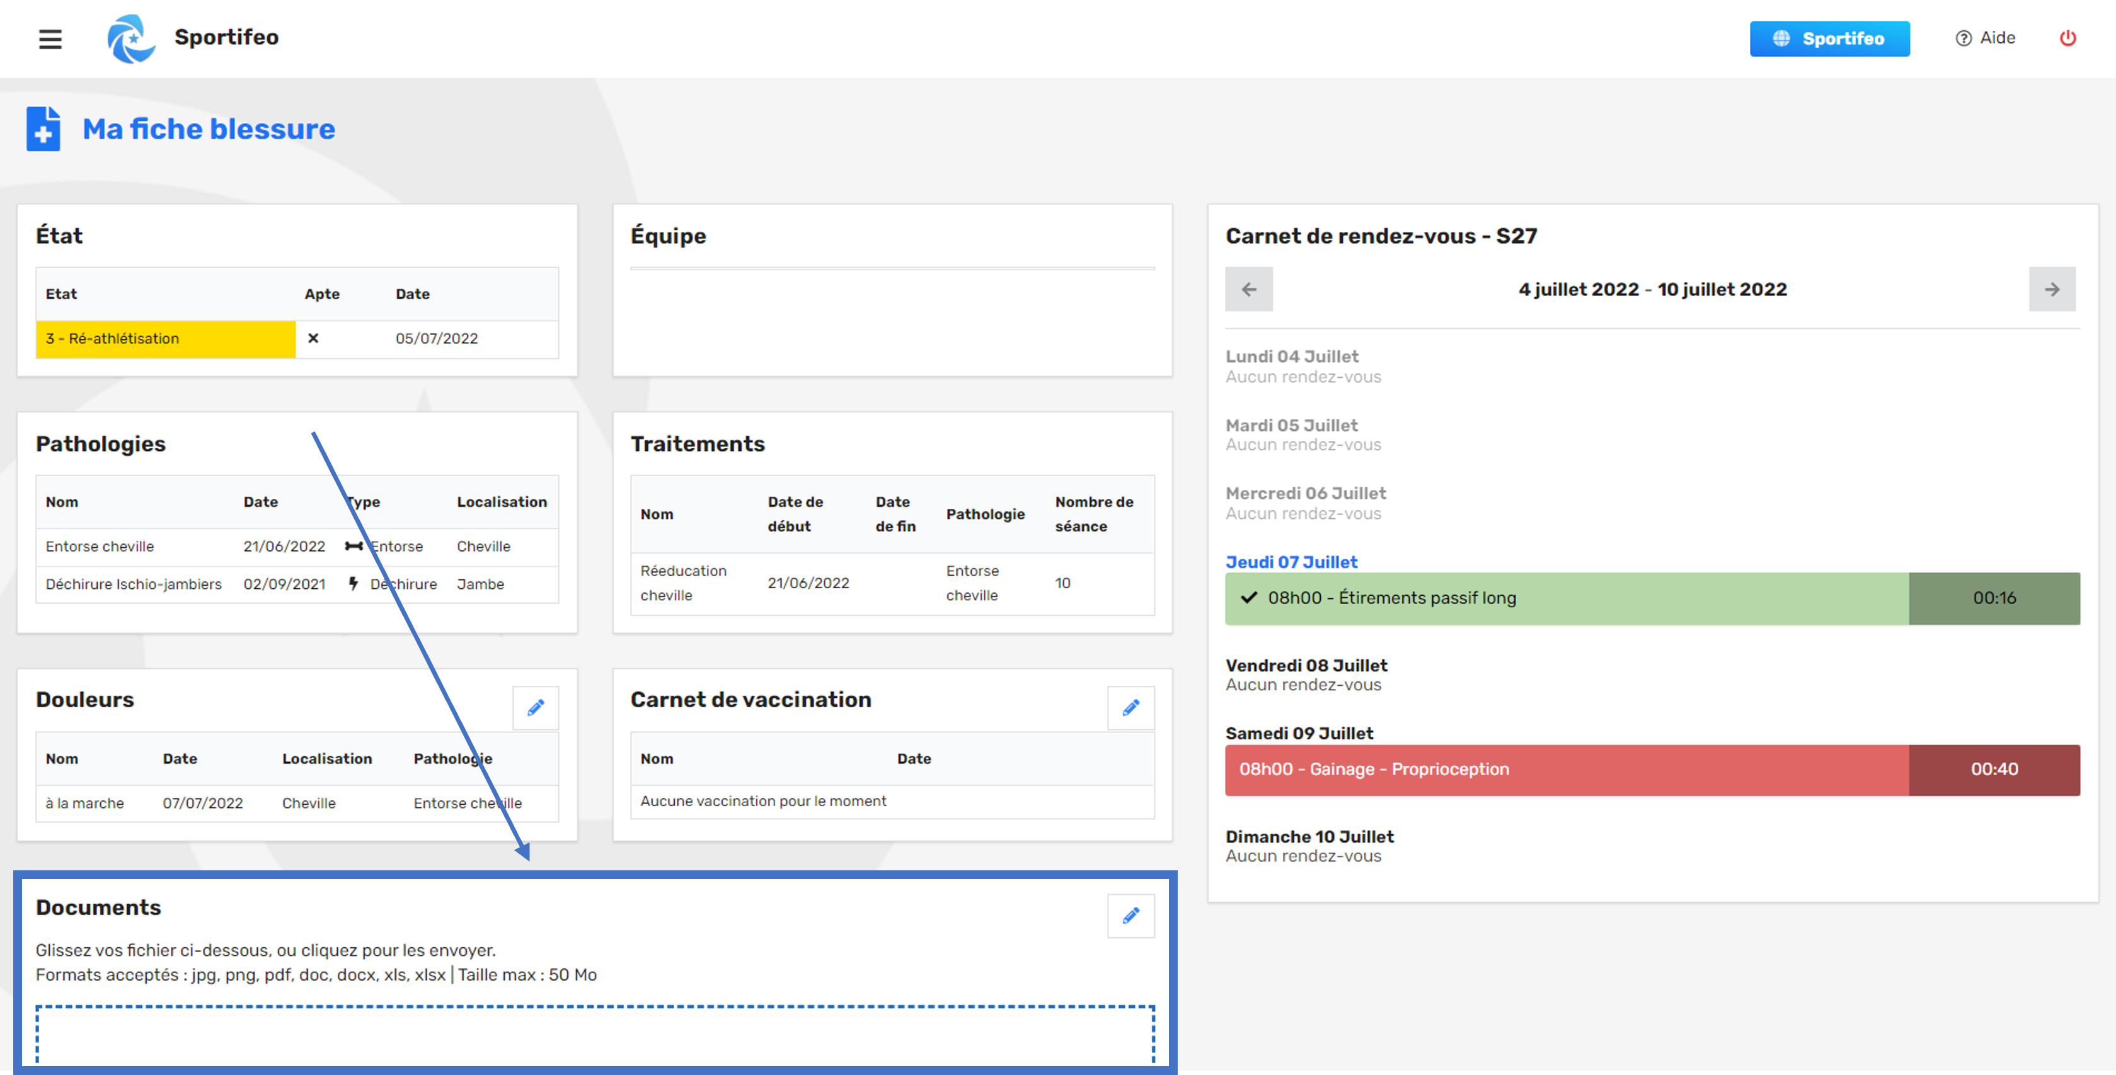Viewport: 2116px width, 1075px height.
Task: Select the Réeducation cheville treatment row
Action: [x=892, y=583]
